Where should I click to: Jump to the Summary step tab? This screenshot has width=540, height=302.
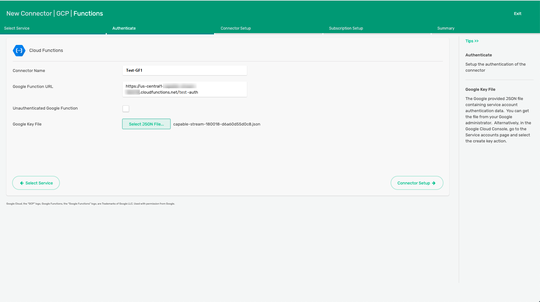446,28
